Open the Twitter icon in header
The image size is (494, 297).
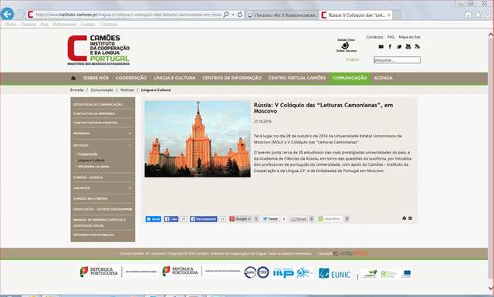(399, 46)
